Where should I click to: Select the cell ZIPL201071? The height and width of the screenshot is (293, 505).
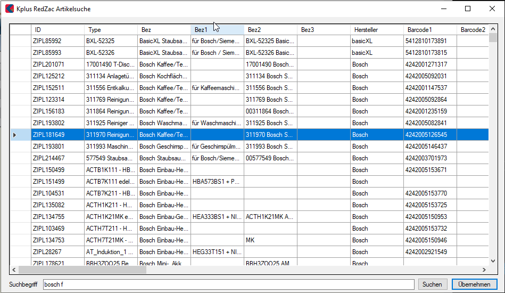[x=57, y=64]
